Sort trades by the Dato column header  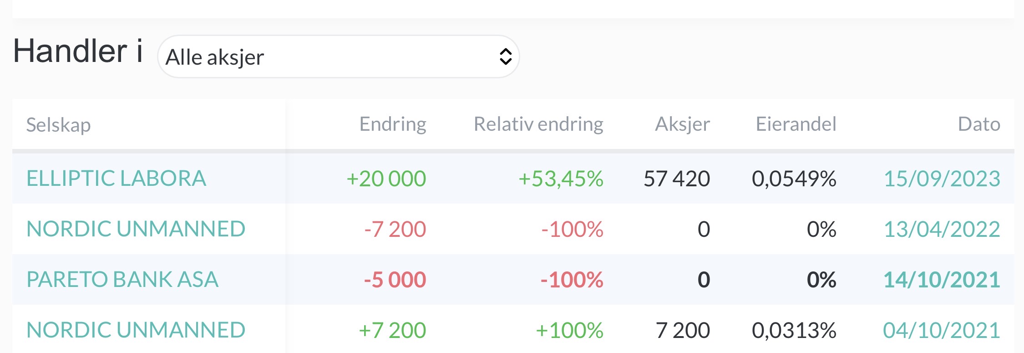point(978,124)
